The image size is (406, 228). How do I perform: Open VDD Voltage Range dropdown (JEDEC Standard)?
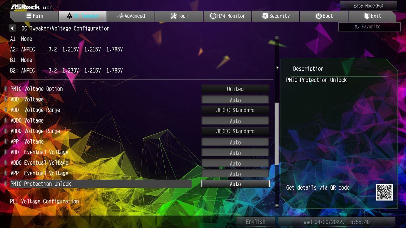point(235,110)
